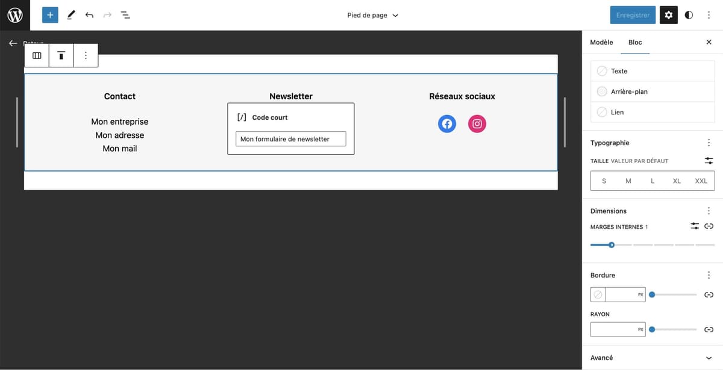
Task: Open the Typographie options kebab menu
Action: point(709,142)
